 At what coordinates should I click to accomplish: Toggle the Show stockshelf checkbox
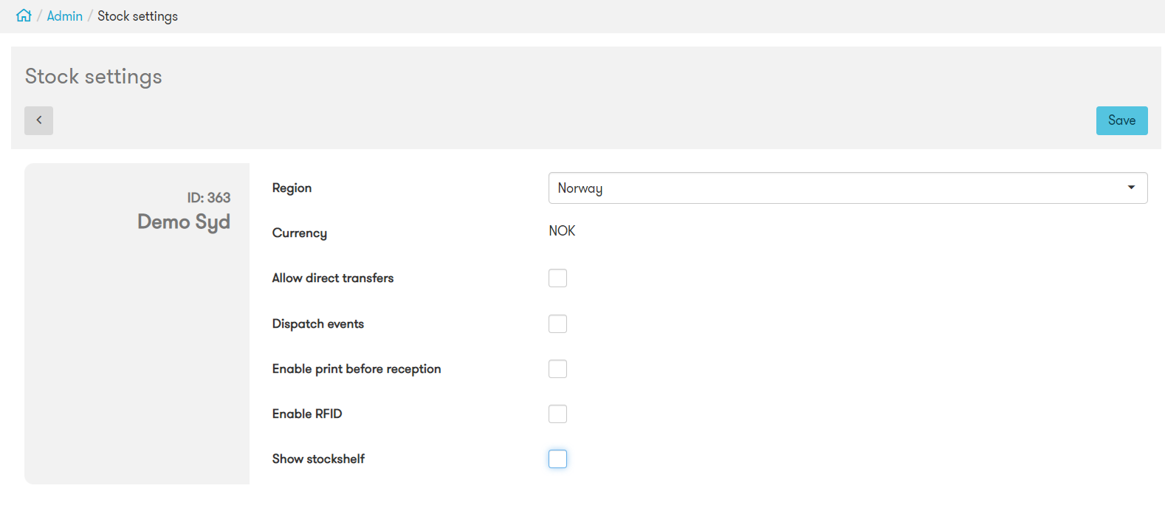click(557, 459)
